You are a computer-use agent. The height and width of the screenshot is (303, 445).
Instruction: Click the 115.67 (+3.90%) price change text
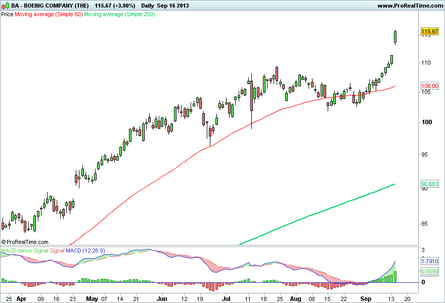click(x=115, y=6)
